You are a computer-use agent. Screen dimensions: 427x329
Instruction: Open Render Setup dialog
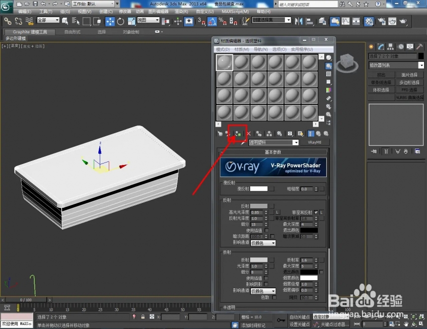click(382, 21)
